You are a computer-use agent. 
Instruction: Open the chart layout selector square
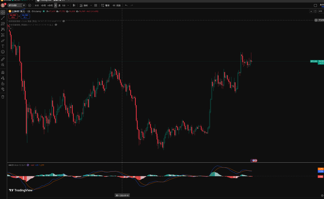tap(315, 5)
